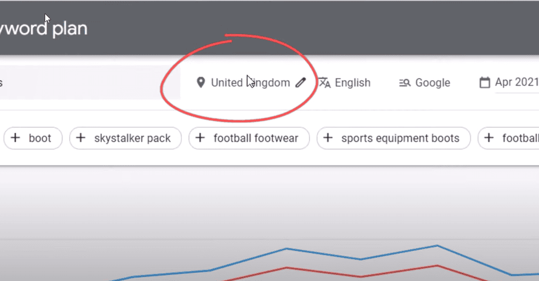Click the plus icon on football footwear
Screen dimensions: 539x281
coord(200,138)
